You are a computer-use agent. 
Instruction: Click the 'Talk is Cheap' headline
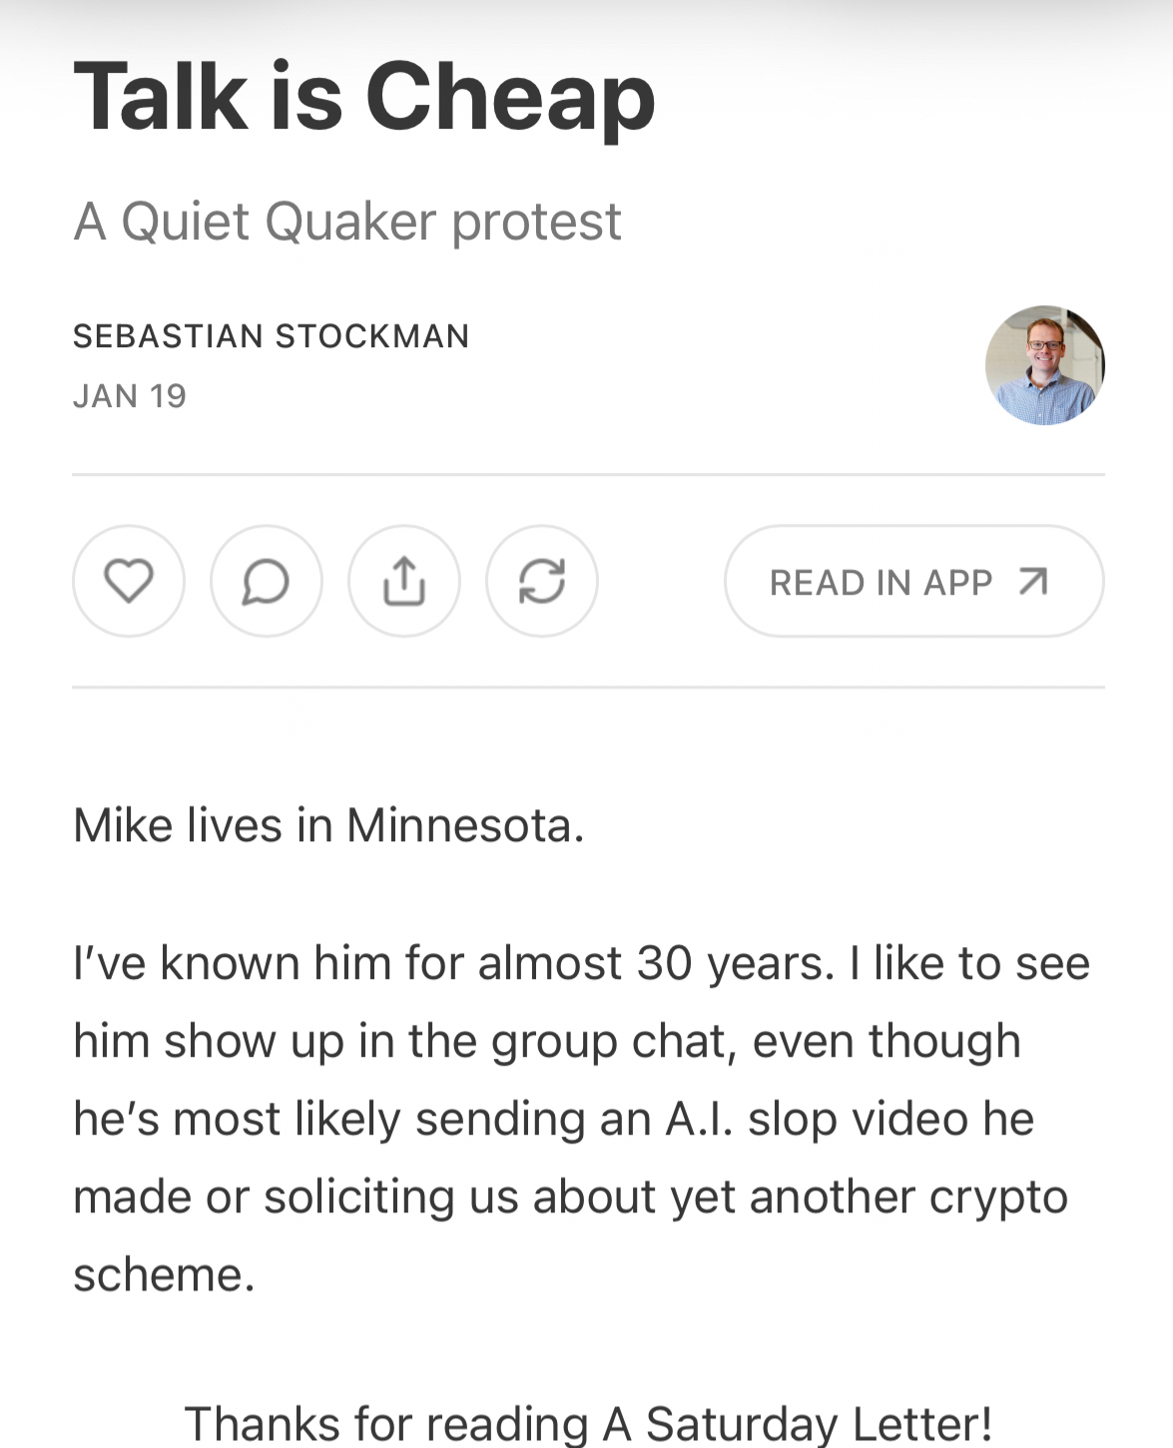[364, 97]
